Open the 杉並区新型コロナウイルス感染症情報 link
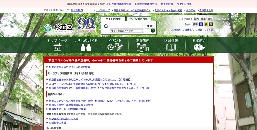257x130 pixels. click(x=69, y=67)
